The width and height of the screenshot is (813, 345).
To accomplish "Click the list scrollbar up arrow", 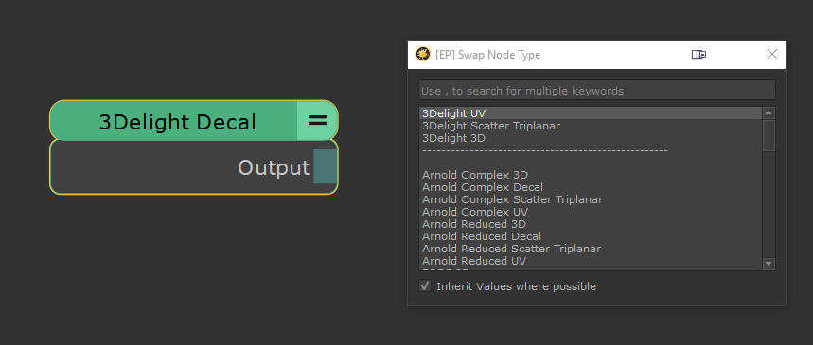I will 769,112.
